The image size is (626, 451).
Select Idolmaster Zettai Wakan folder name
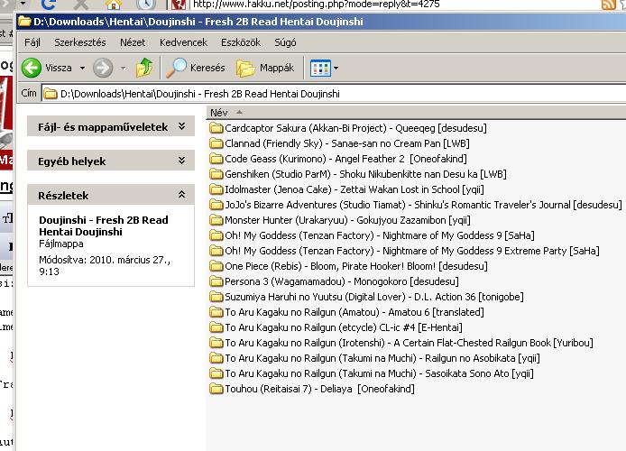click(x=354, y=189)
